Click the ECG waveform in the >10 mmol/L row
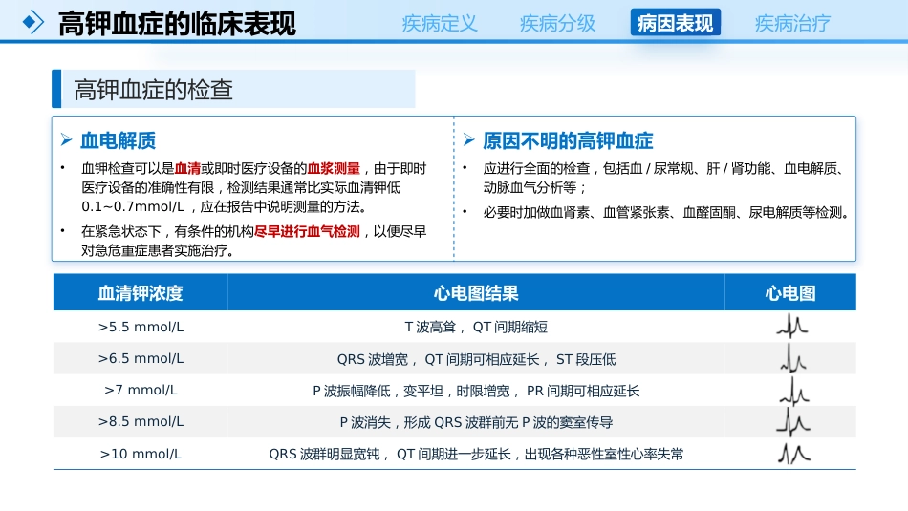Screen dimensions: 908x511 (794, 454)
